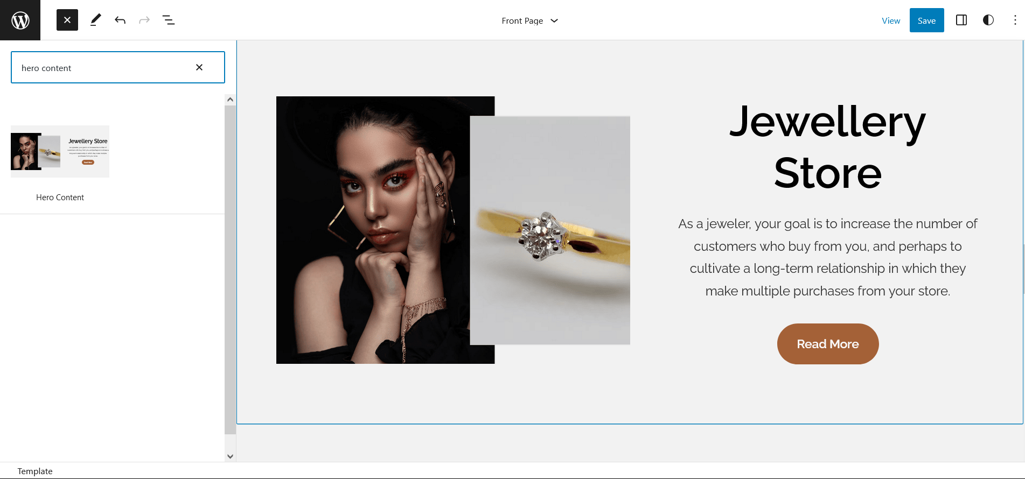Select the pencil Tools icon
The width and height of the screenshot is (1025, 479).
click(x=95, y=20)
